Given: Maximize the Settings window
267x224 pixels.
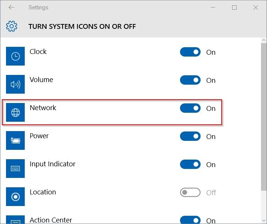Looking at the screenshot, I should click(234, 7).
